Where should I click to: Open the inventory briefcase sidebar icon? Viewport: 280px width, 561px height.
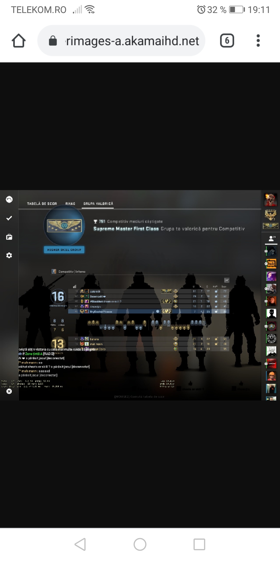click(9, 237)
